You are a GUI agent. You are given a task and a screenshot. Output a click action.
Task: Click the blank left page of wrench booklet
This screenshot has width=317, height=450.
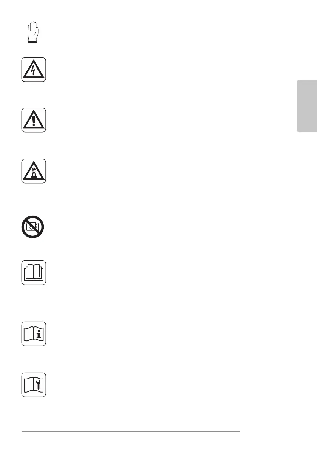[x=29, y=385]
